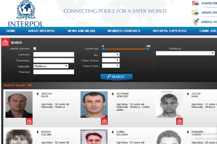The height and width of the screenshot is (144, 217).
Task: Open KOZAK GALINA notice link
Action: 46,133
